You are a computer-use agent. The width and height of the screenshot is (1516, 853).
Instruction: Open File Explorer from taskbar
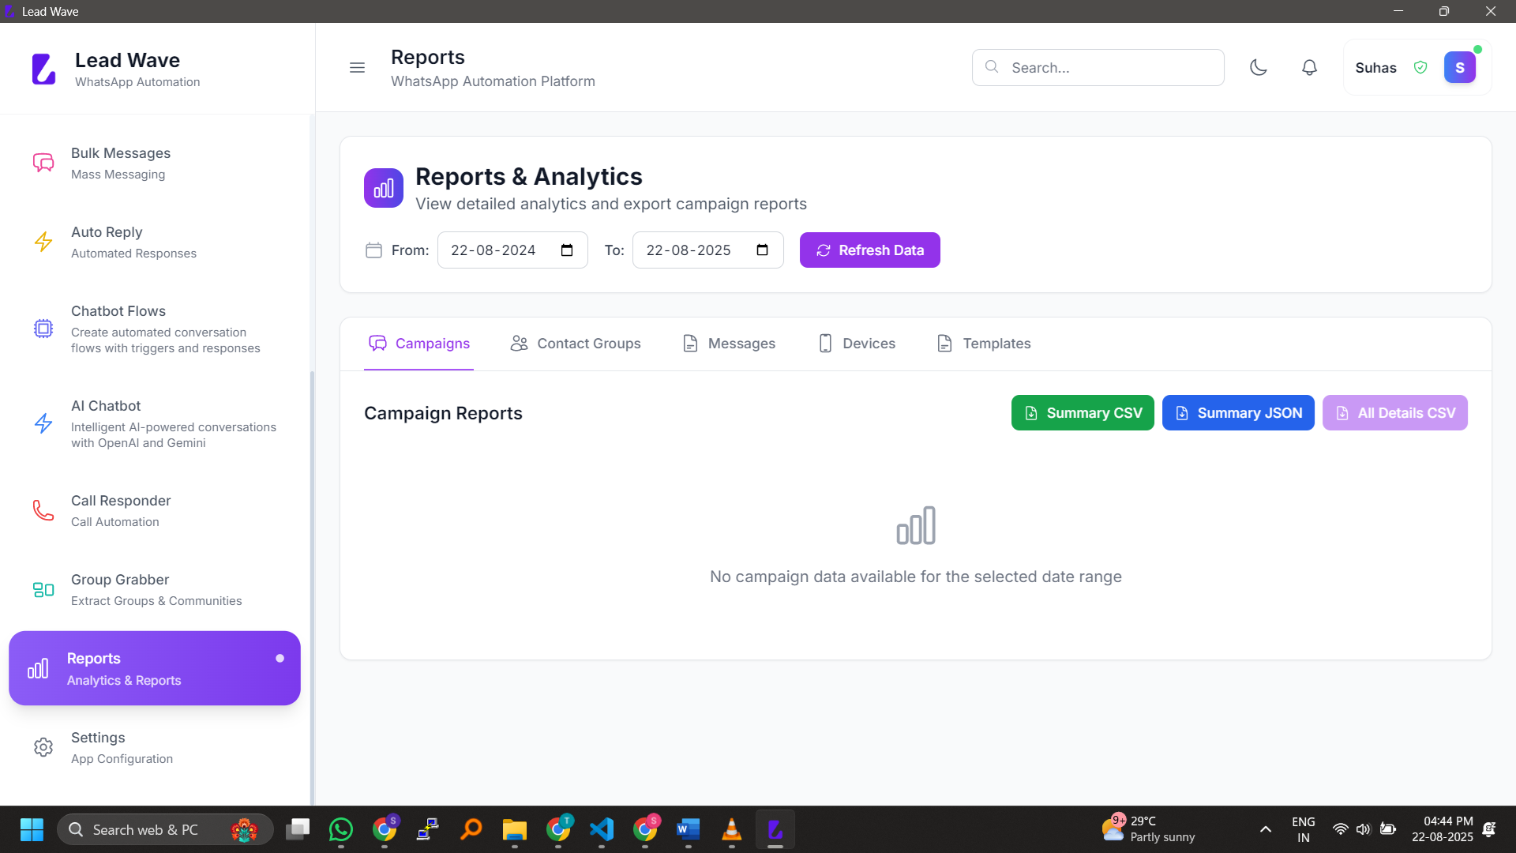[515, 830]
